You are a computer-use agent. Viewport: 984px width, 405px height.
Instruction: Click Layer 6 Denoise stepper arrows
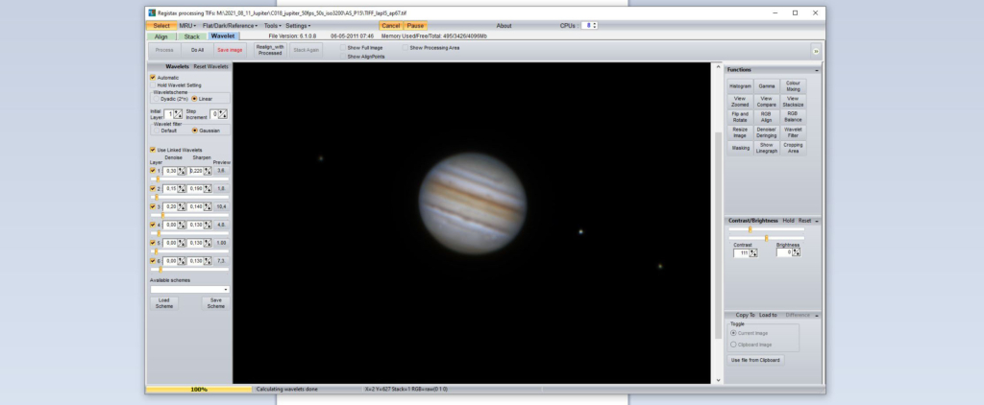pyautogui.click(x=182, y=261)
